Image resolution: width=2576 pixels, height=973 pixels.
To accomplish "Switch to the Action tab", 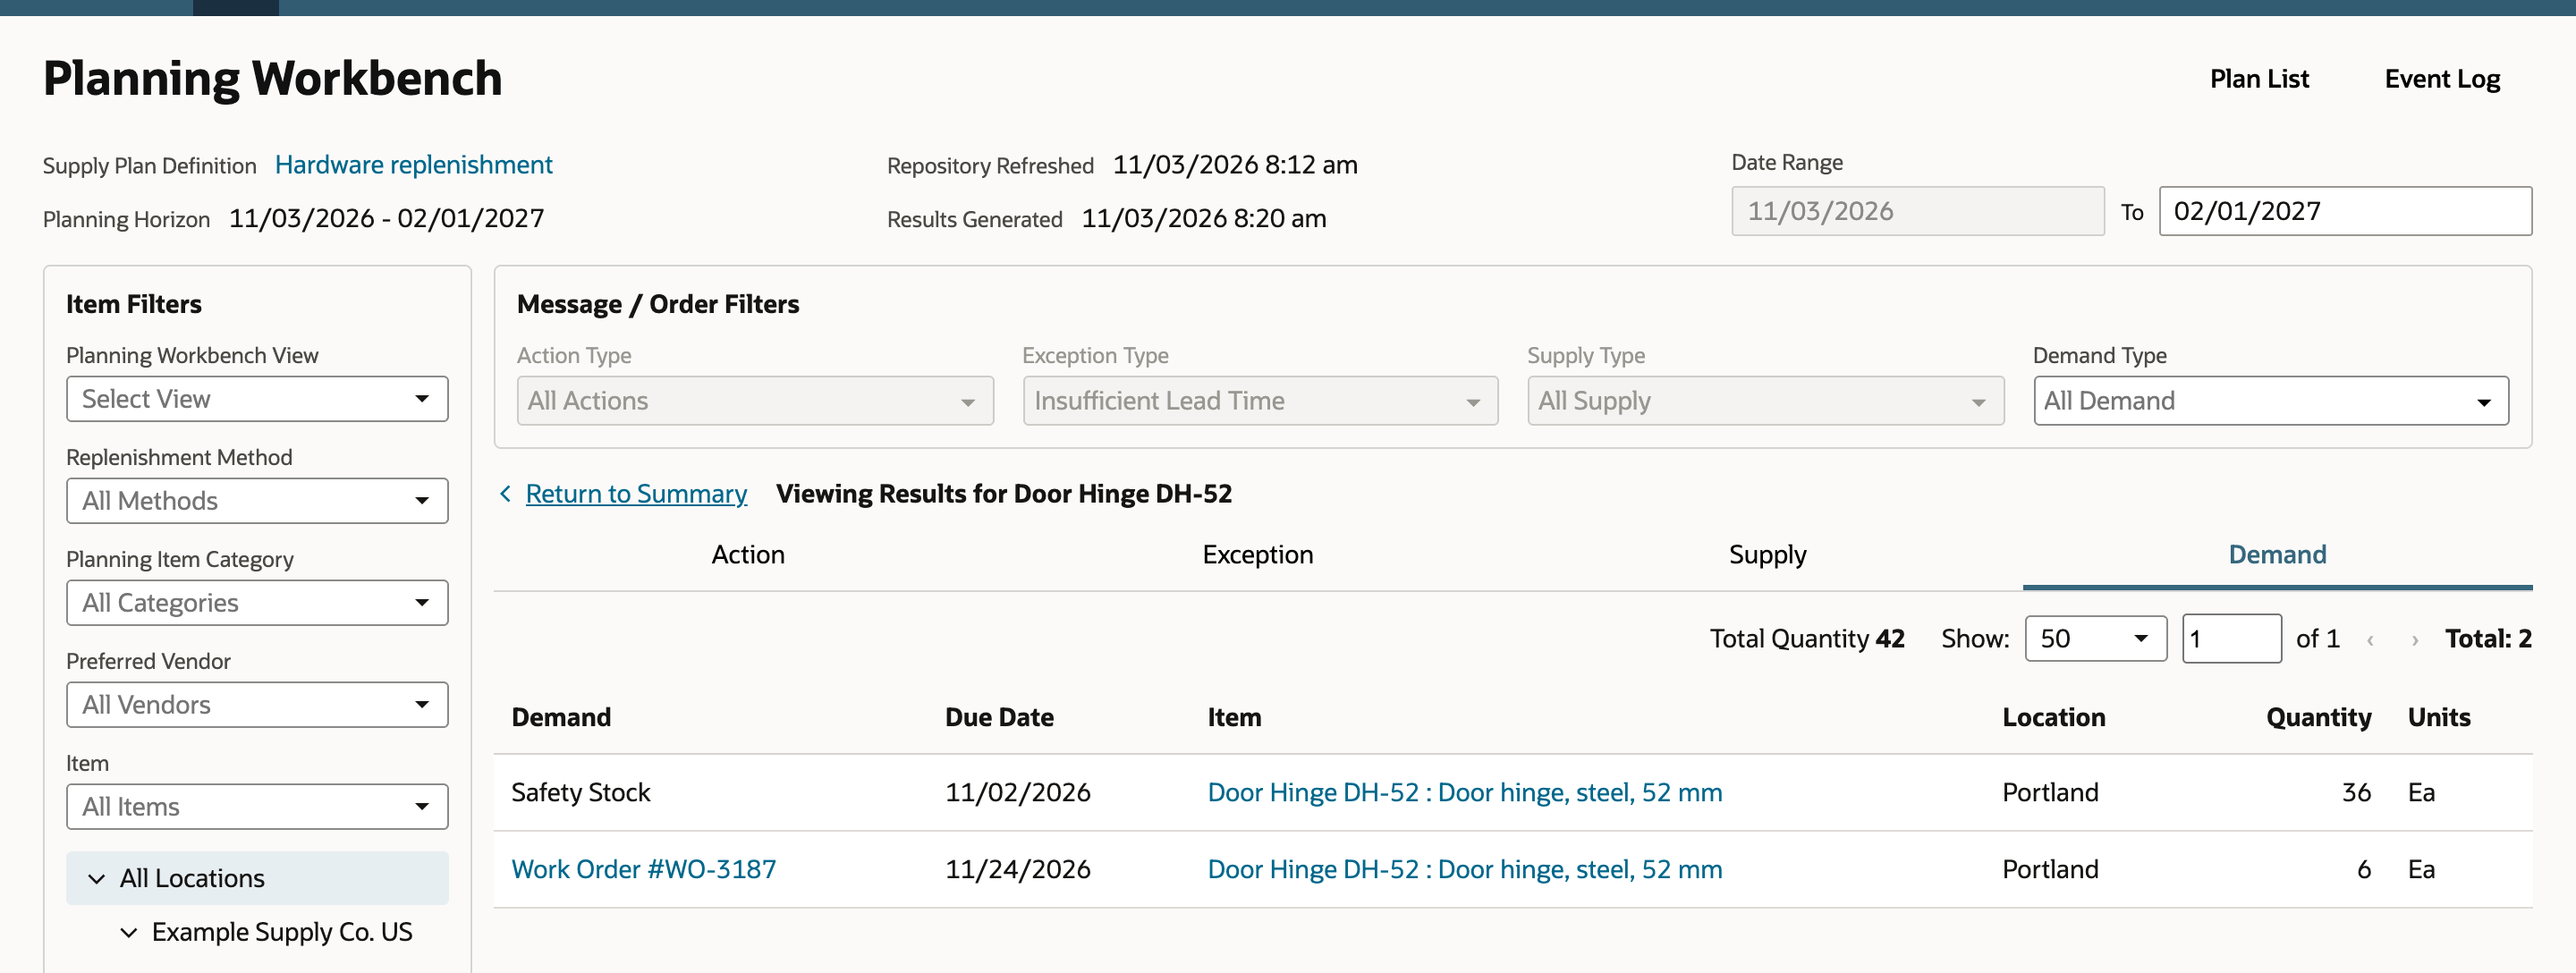I will tap(748, 555).
